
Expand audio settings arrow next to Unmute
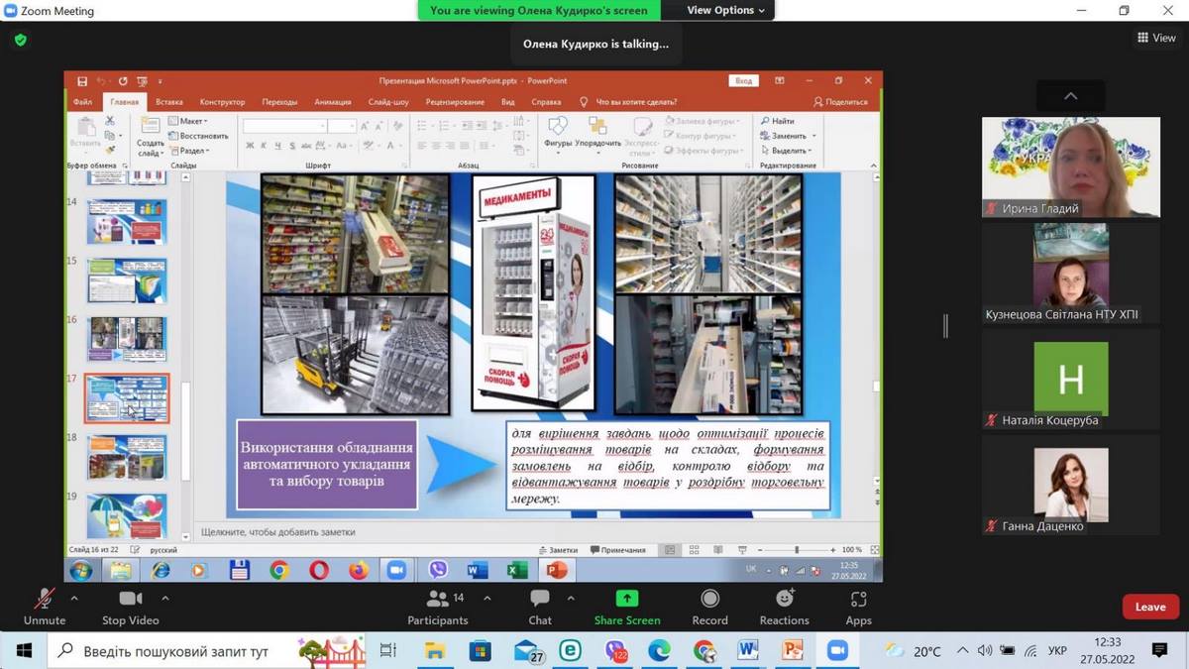point(74,599)
